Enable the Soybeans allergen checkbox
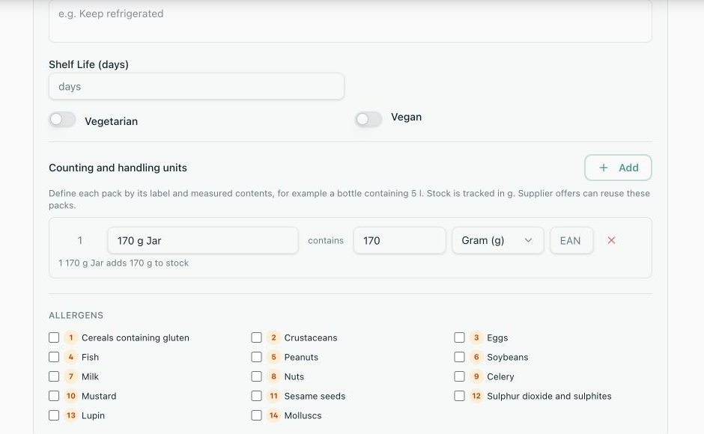 click(459, 357)
